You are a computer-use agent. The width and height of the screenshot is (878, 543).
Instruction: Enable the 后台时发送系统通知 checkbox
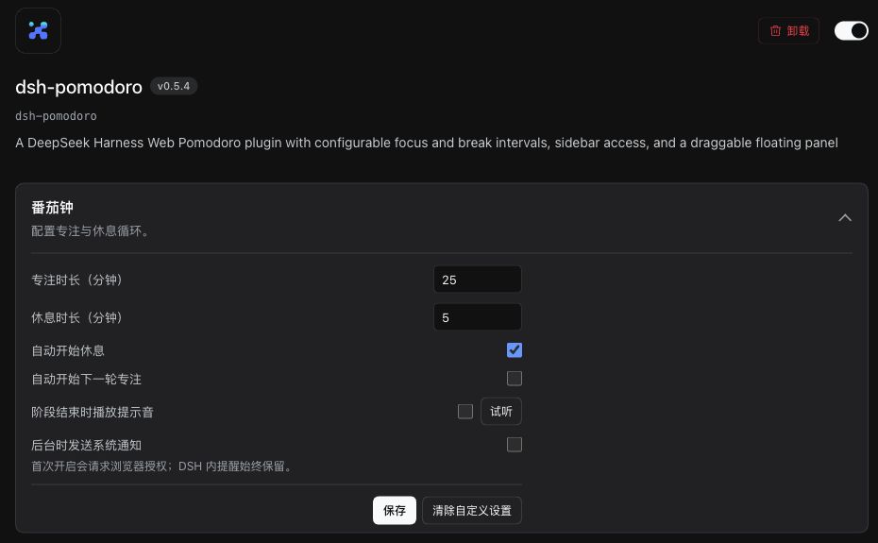click(x=514, y=445)
